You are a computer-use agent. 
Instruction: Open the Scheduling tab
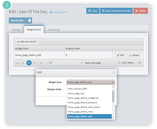pyautogui.click(x=53, y=30)
